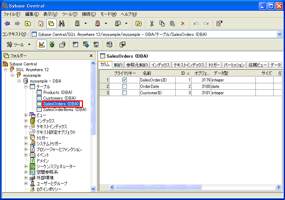Check the primary key box for OrderDate
This screenshot has width=285, height=200.
(x=124, y=86)
